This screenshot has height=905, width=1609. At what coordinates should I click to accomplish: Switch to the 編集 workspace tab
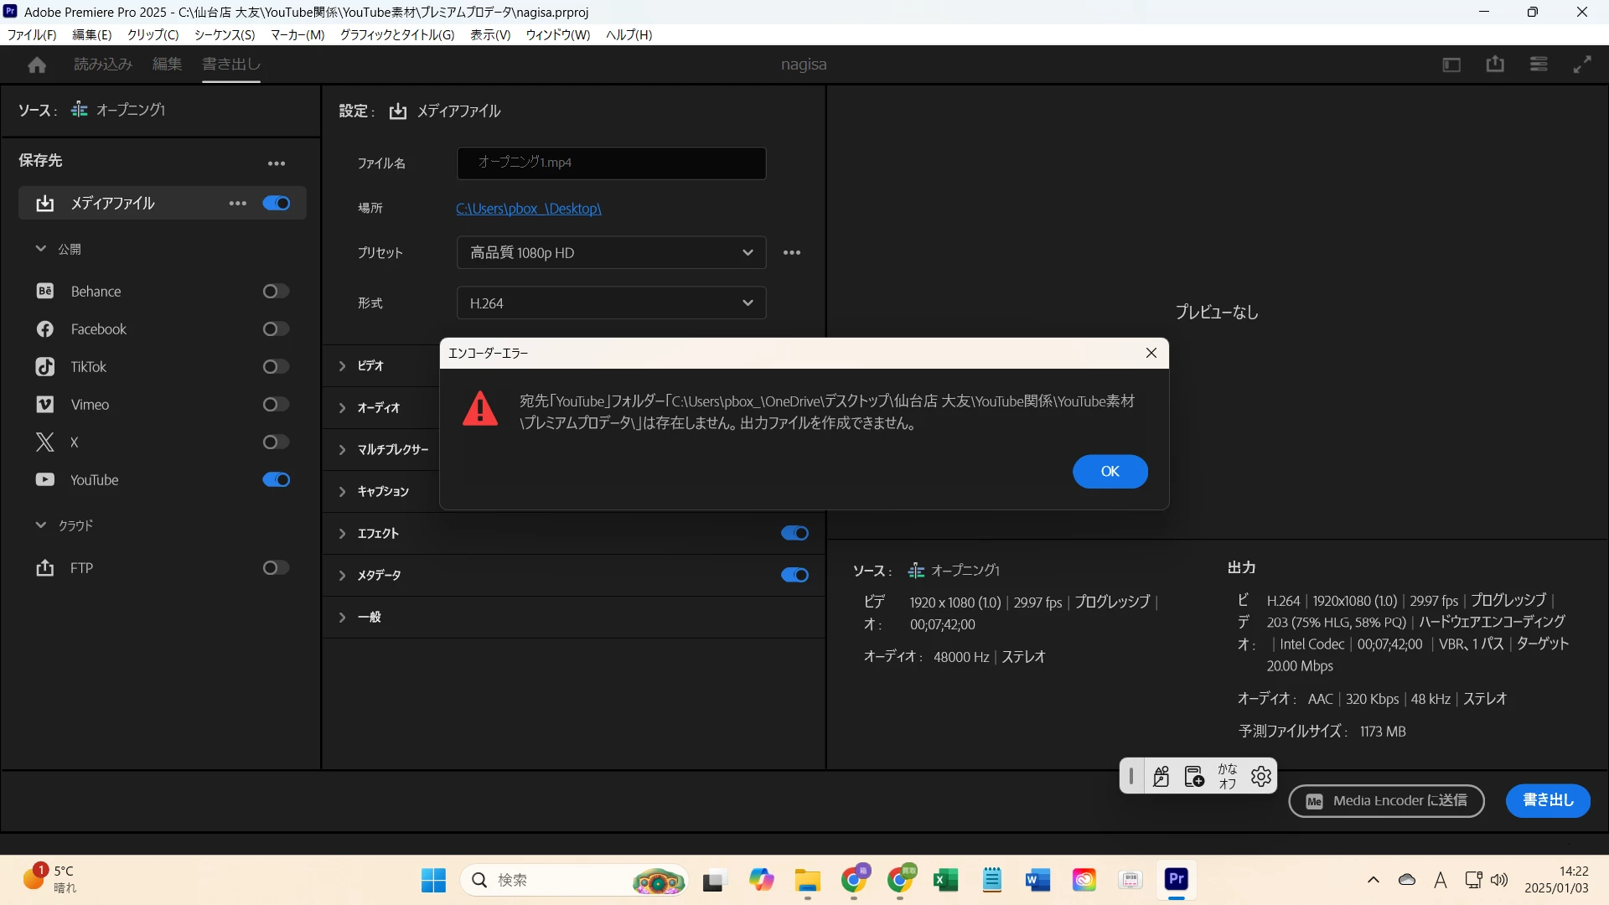tap(167, 65)
